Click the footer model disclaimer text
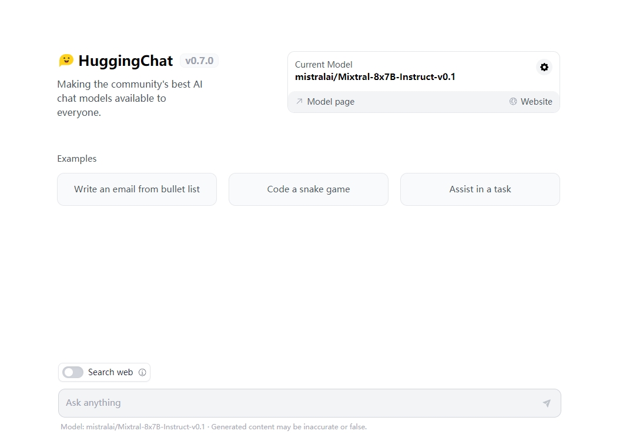The image size is (623, 434). click(213, 427)
